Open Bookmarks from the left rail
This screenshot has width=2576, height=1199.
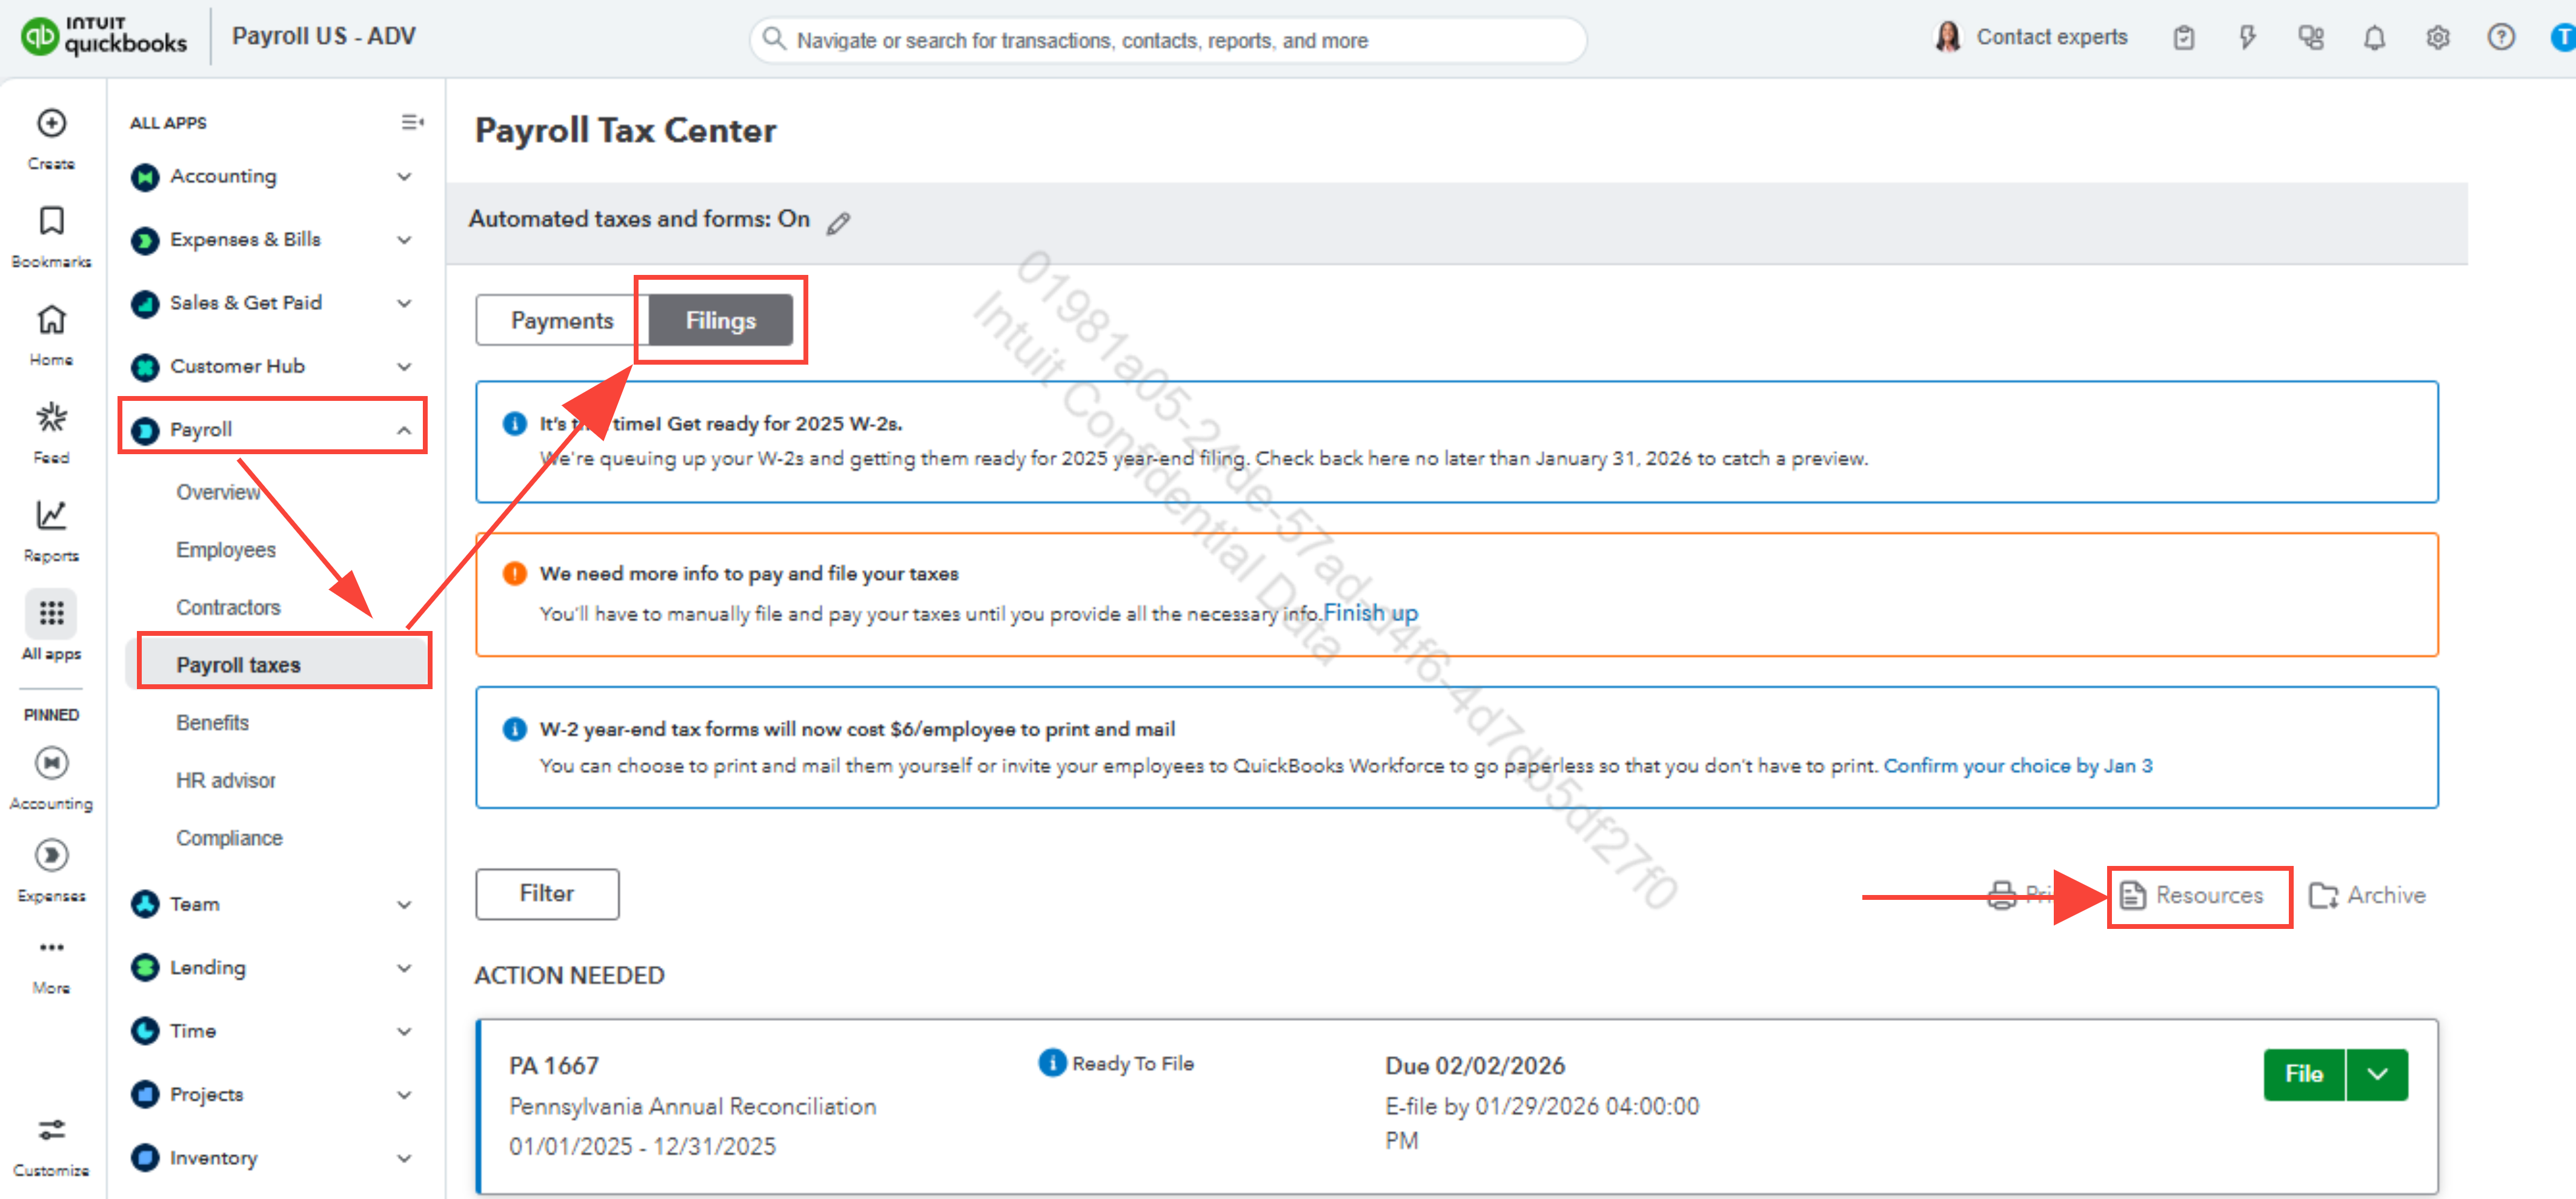(x=51, y=222)
